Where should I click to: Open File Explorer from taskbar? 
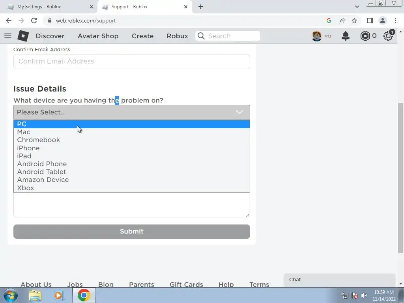[35, 295]
